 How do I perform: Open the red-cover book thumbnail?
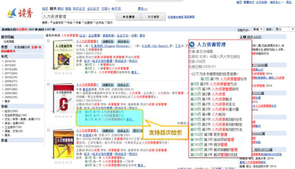[63, 98]
